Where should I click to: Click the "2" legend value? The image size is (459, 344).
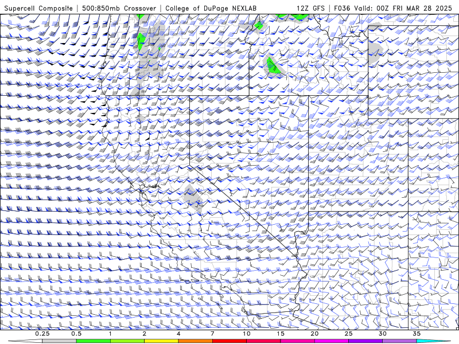click(x=145, y=334)
